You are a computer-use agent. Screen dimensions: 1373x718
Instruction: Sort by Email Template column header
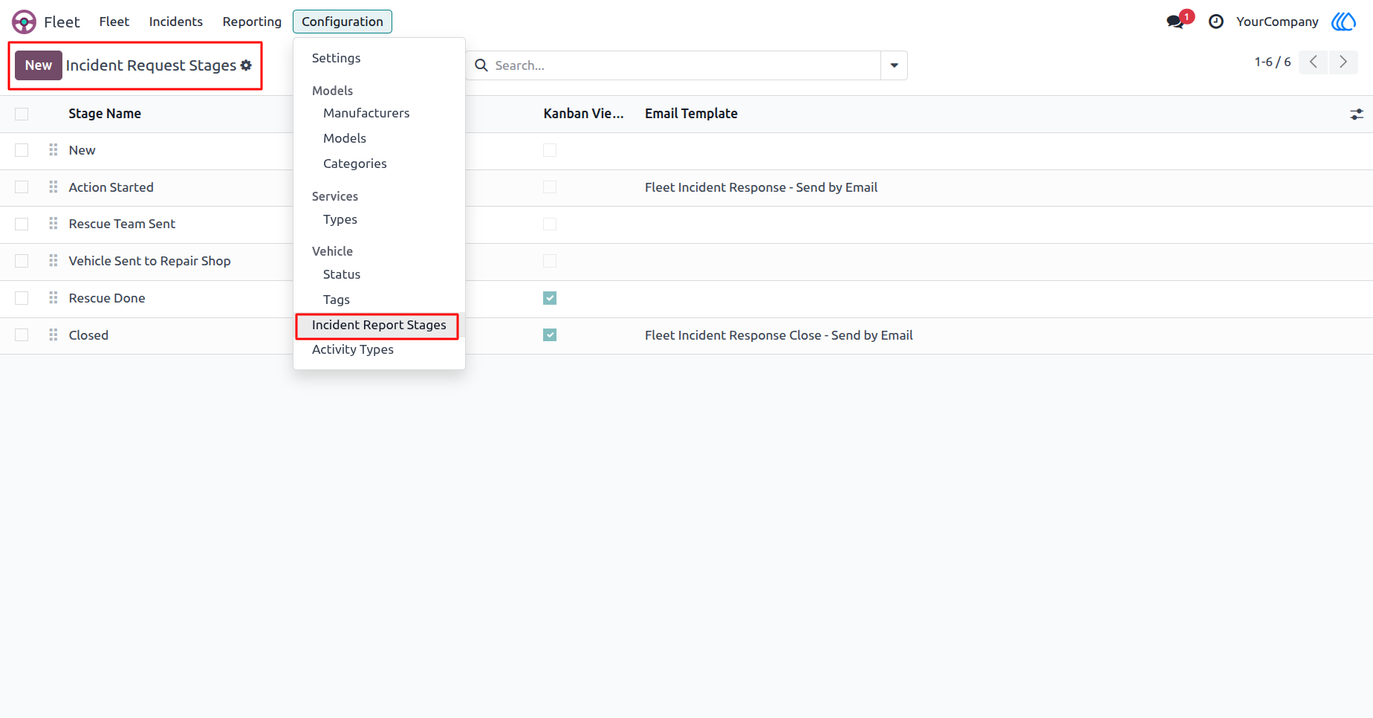[x=691, y=114]
